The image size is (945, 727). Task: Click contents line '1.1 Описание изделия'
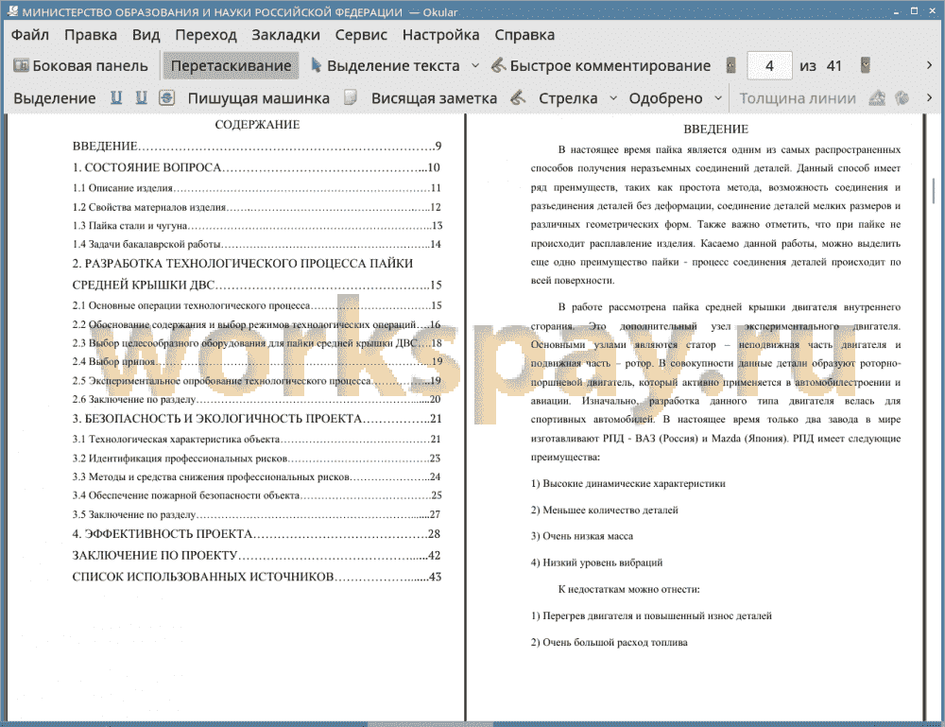pos(257,188)
